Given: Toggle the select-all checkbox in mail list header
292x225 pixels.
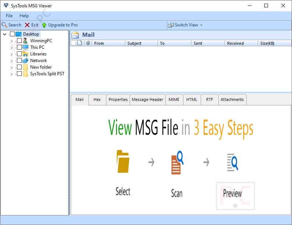Looking at the screenshot, I should pos(74,43).
